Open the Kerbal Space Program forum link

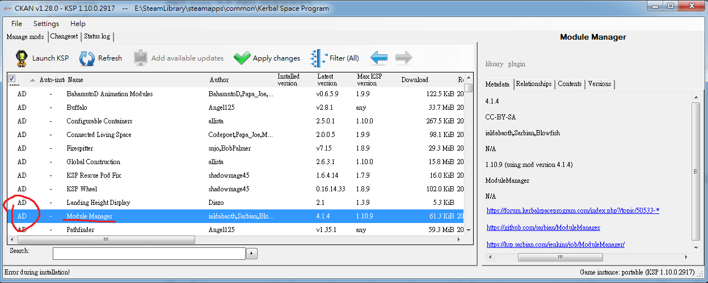tap(572, 211)
